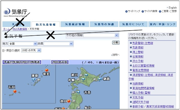
Task: Switch to the 気象統計情報 tab
Action: (75, 24)
